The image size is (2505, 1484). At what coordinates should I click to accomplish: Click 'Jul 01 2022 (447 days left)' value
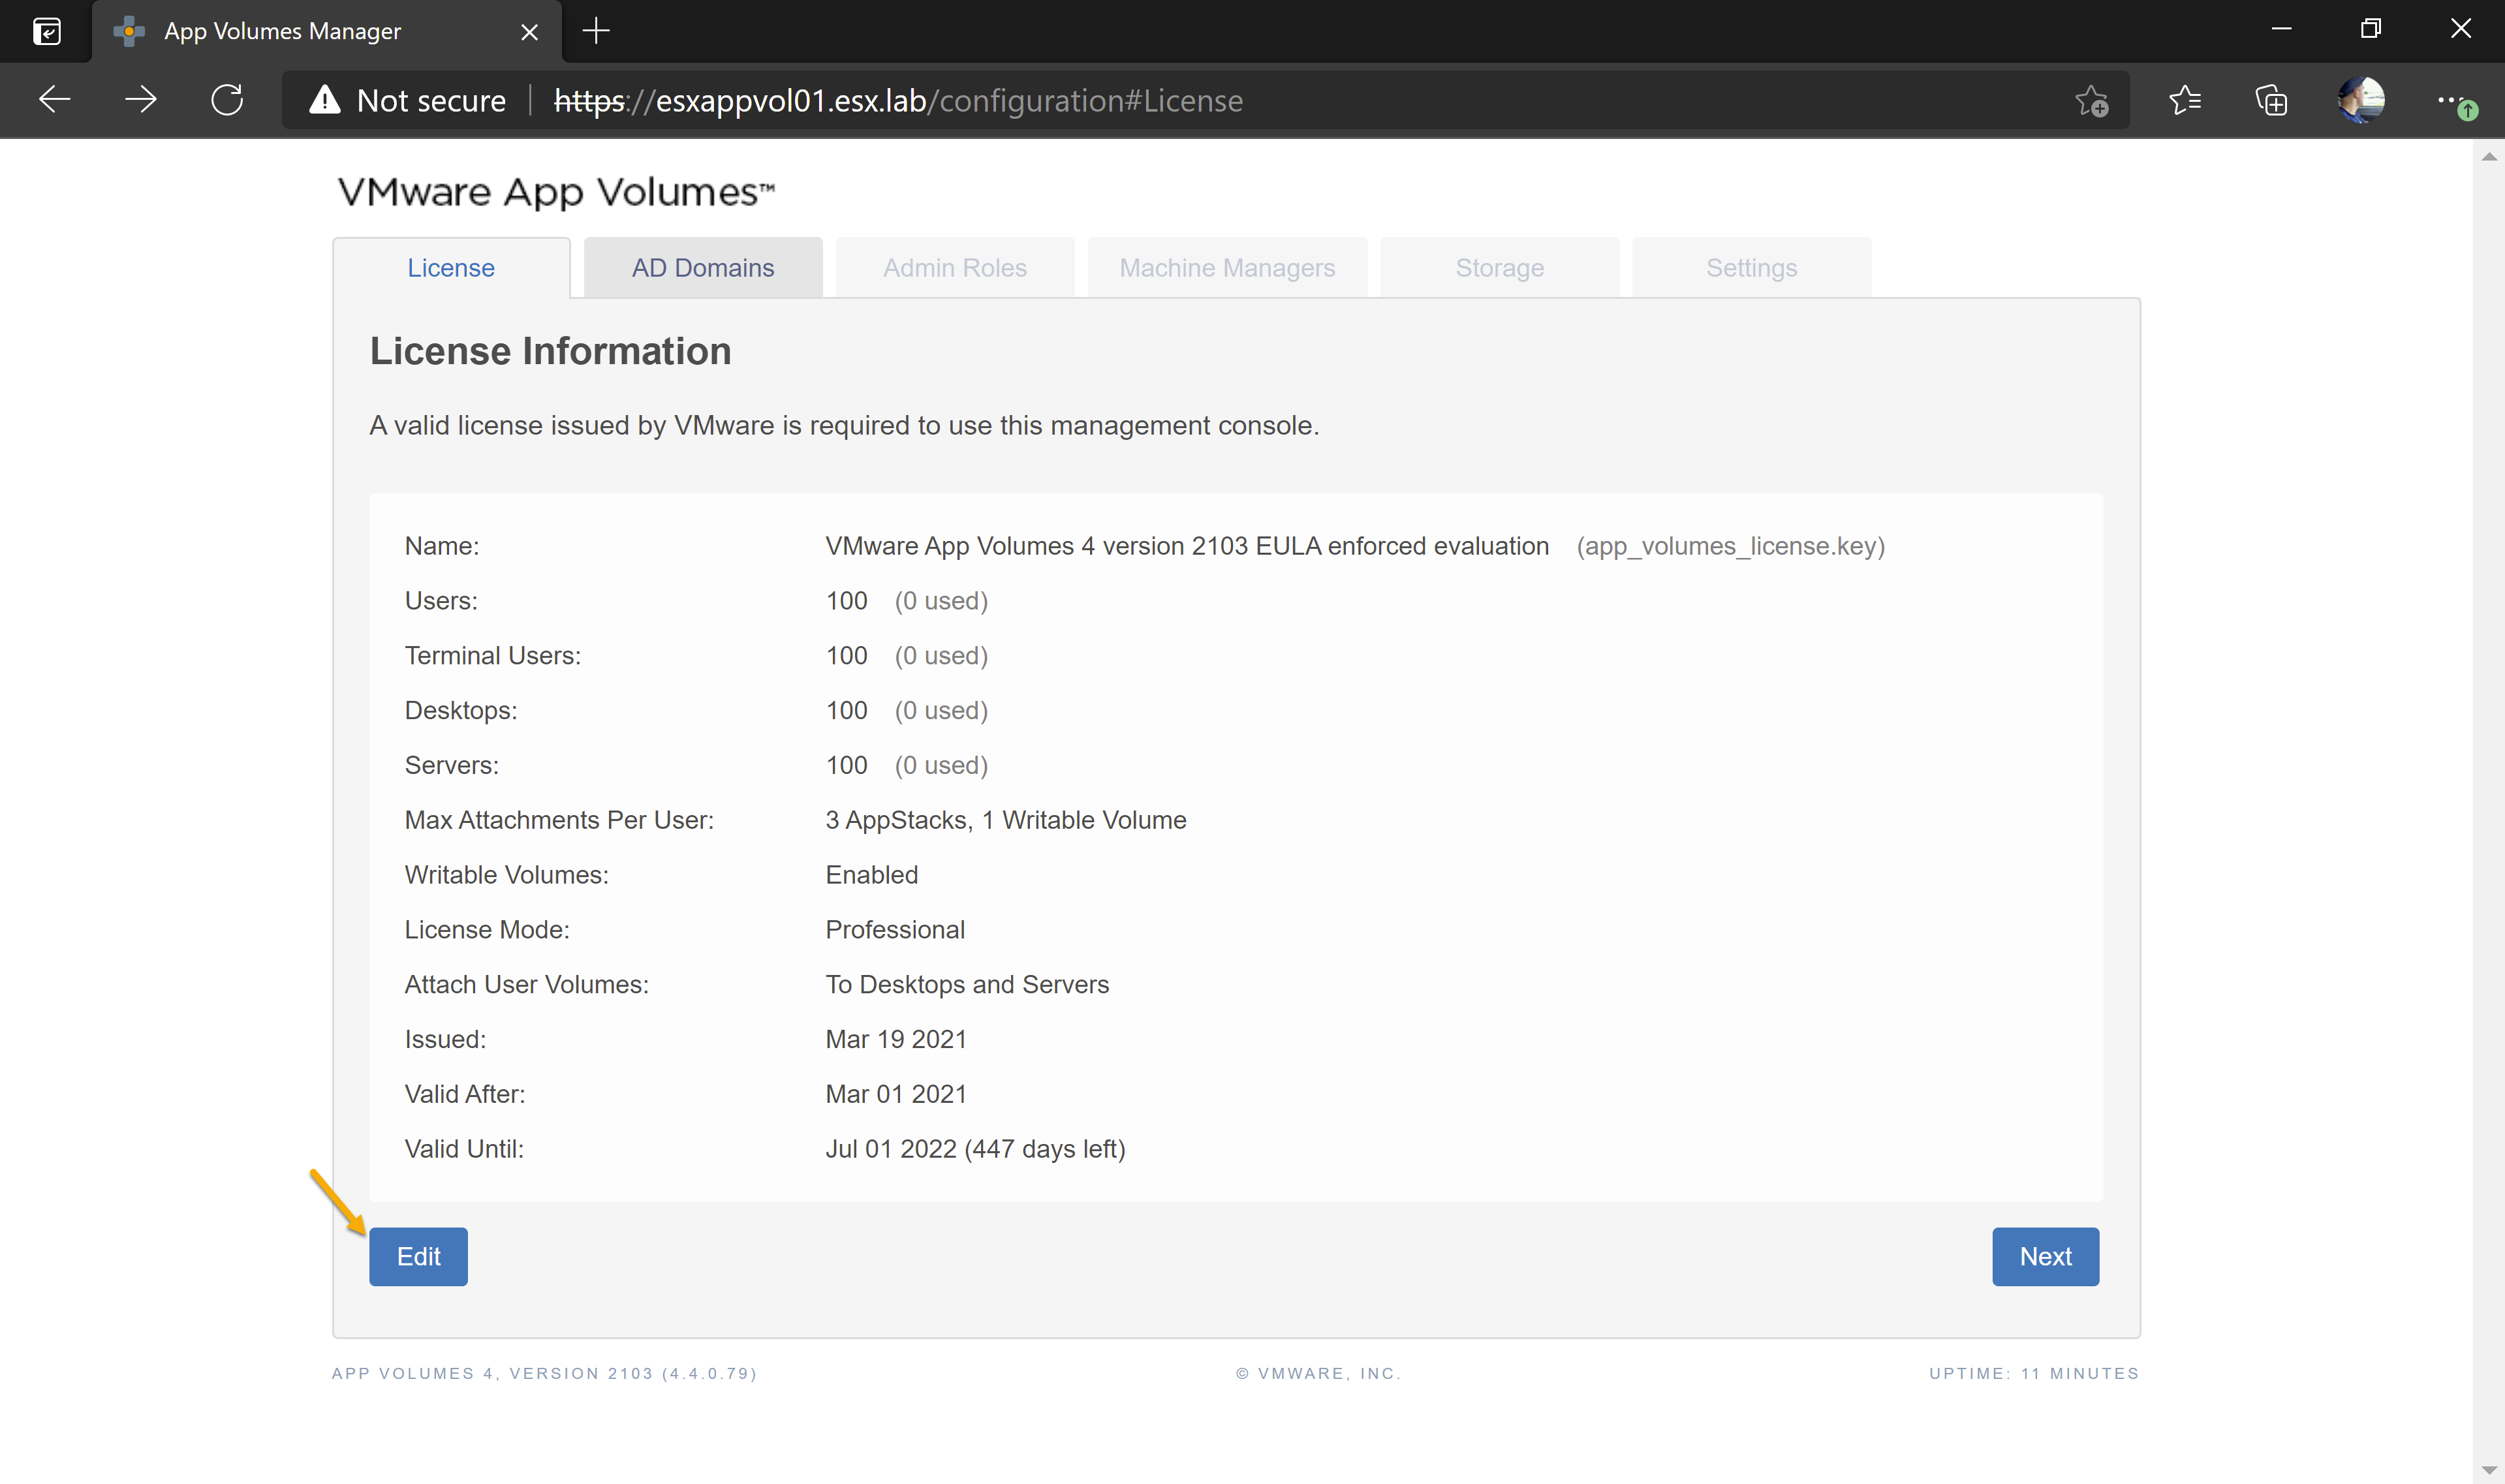[x=975, y=1149]
